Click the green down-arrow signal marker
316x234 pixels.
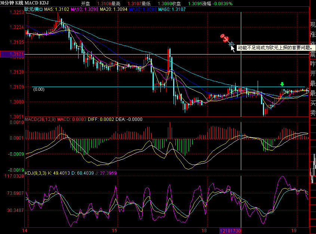[x=282, y=84]
